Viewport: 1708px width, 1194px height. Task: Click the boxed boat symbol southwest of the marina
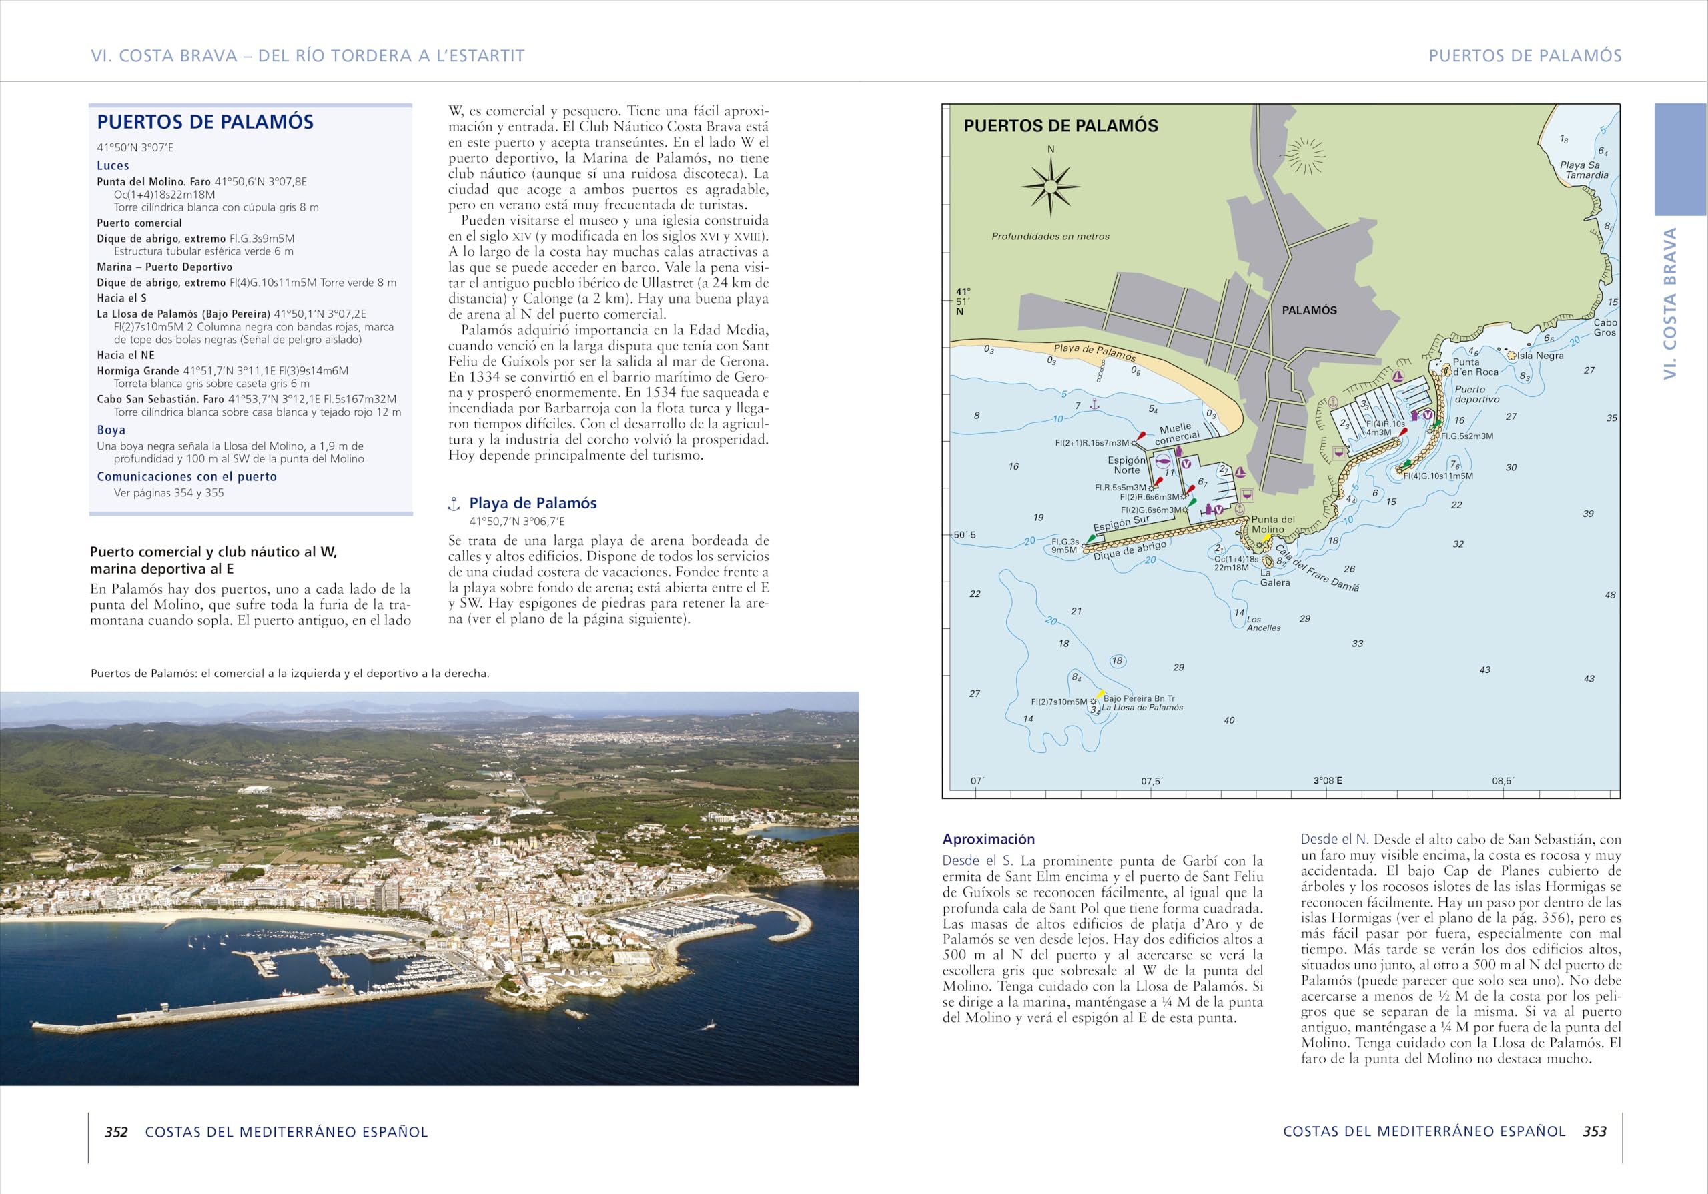[x=1339, y=452]
